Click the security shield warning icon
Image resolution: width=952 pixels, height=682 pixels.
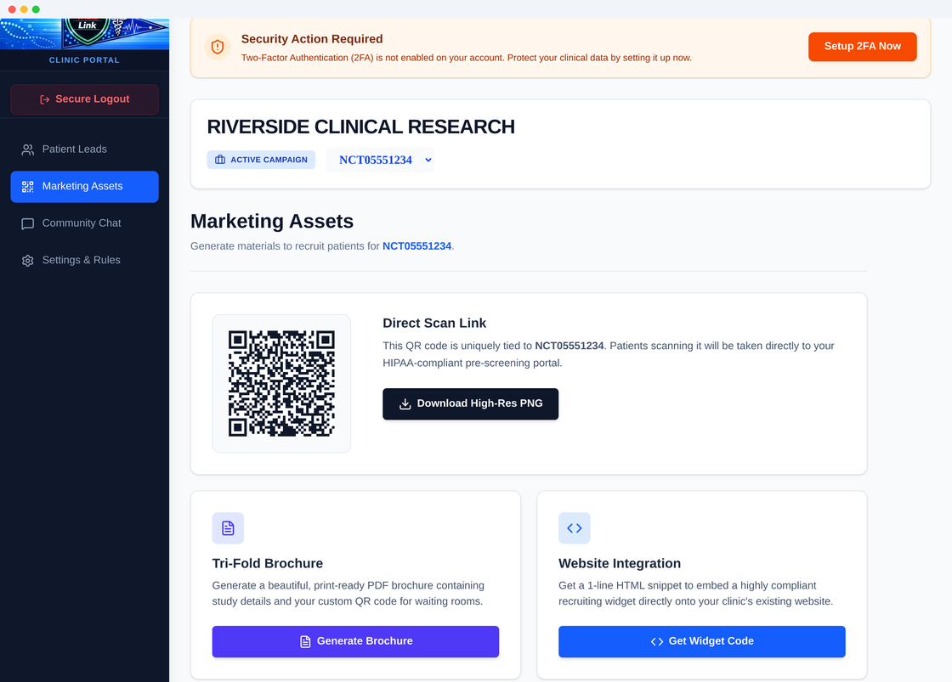218,47
